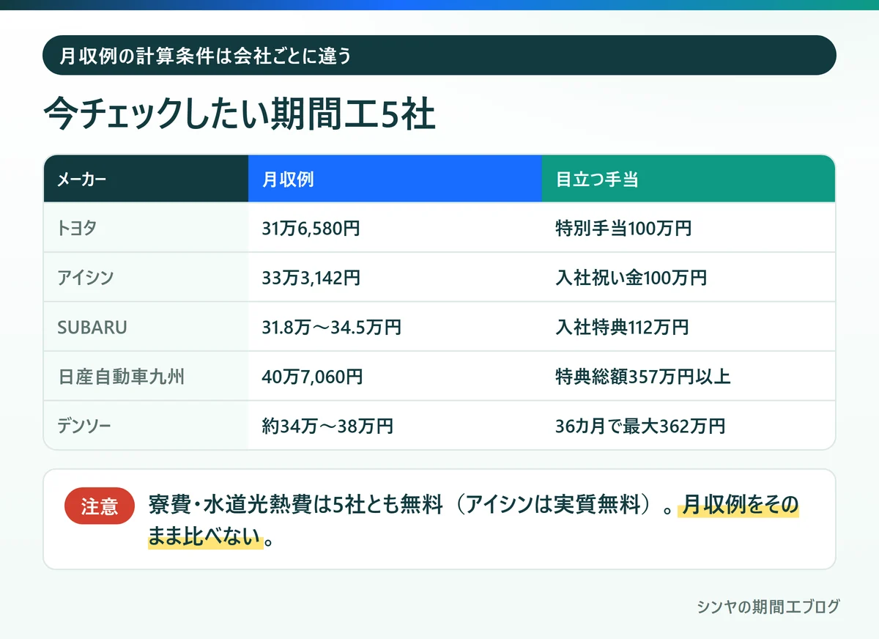Click the 入社祝い金100万円 cell
The width and height of the screenshot is (879, 639).
[689, 277]
